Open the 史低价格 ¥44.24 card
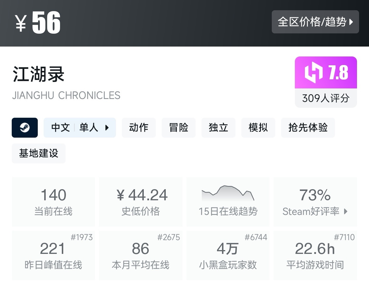369x282 pixels. (x=141, y=202)
